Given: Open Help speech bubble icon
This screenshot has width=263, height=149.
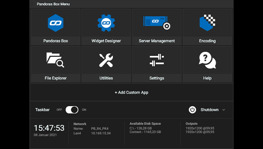Looking at the screenshot, I should click(207, 60).
